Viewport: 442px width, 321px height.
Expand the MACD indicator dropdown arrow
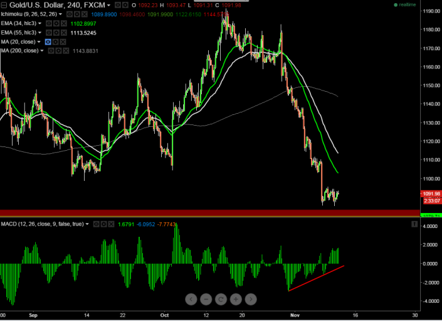click(87, 224)
